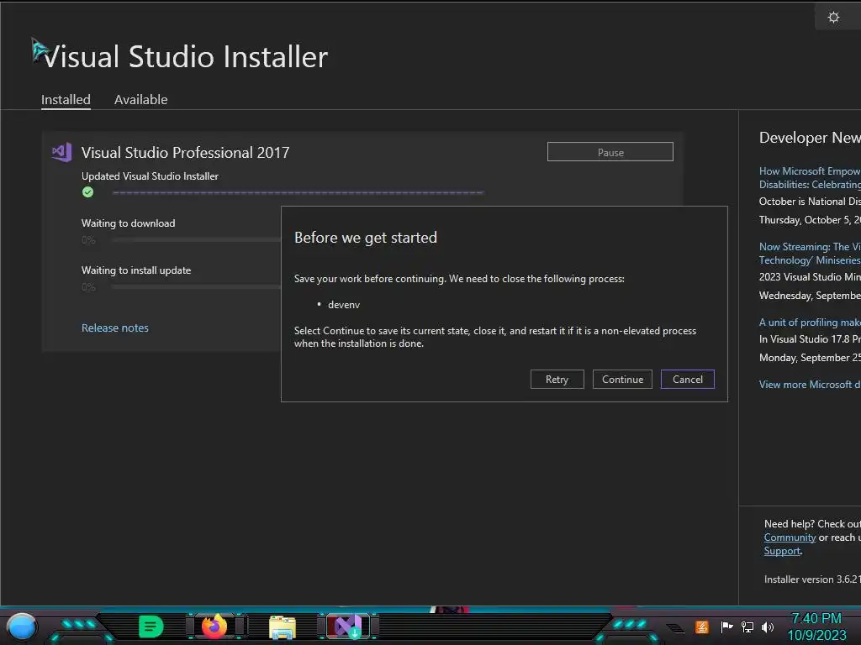Click the Pause button
Screen dimensions: 861x645
[x=610, y=152]
